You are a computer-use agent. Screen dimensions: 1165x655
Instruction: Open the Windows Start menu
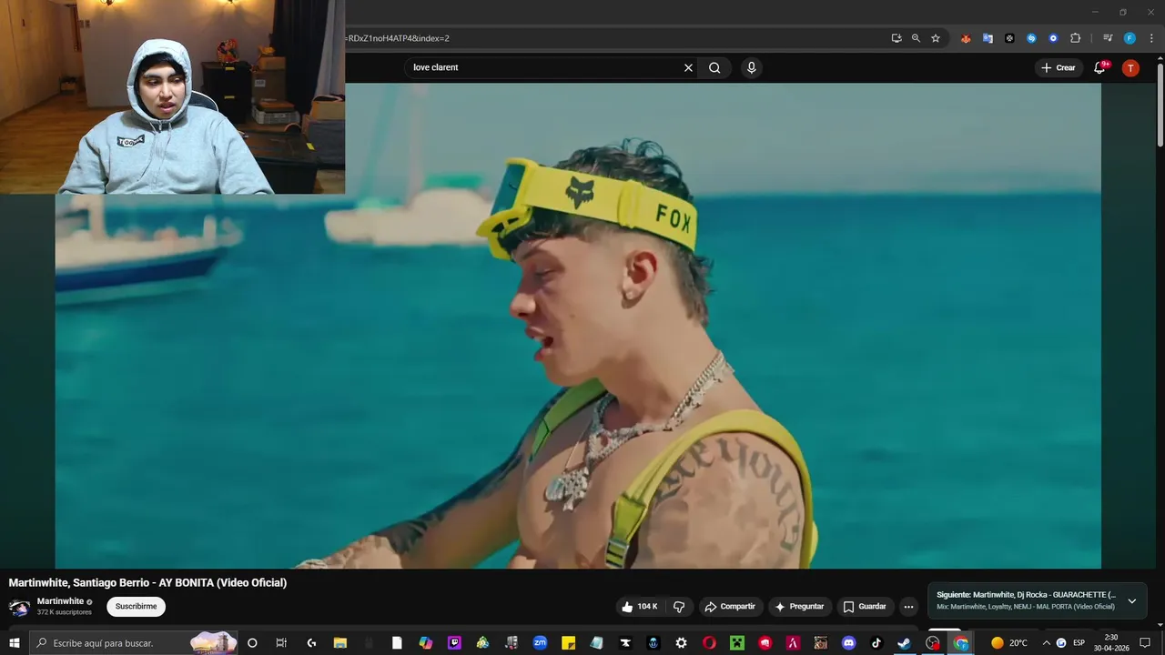[15, 643]
